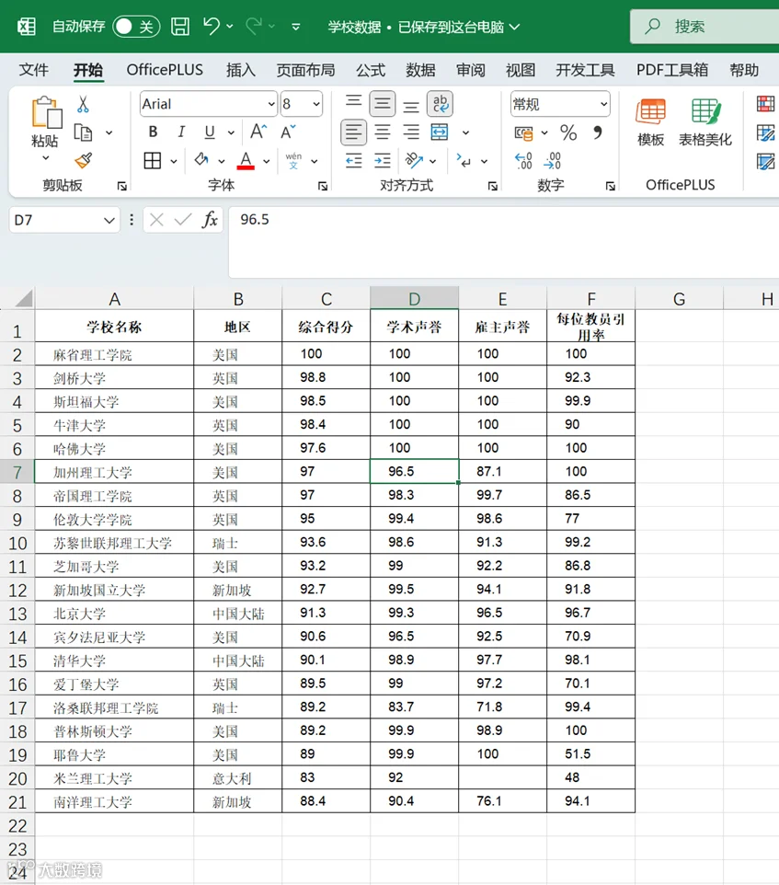The image size is (779, 885).
Task: Launch the 字体 font dialog expander
Action: coord(323,186)
